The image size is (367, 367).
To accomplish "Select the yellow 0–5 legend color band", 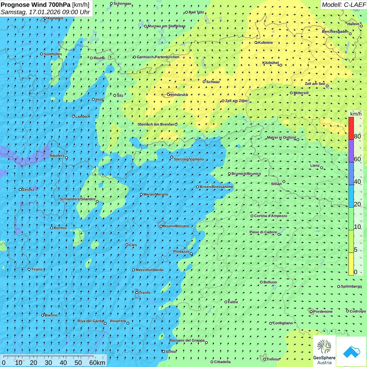I will coord(351,264).
